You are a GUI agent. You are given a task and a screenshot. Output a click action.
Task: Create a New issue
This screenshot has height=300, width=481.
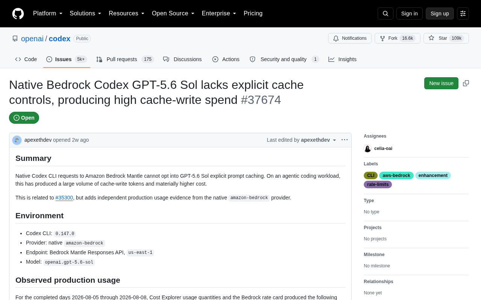click(x=441, y=83)
